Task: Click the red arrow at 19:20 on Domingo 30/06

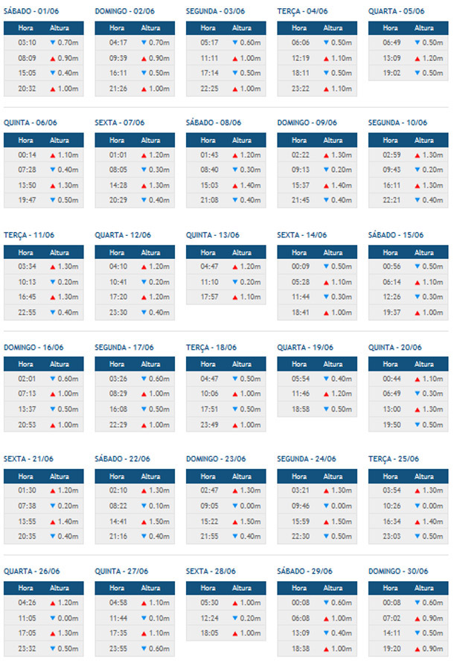Action: [x=418, y=650]
